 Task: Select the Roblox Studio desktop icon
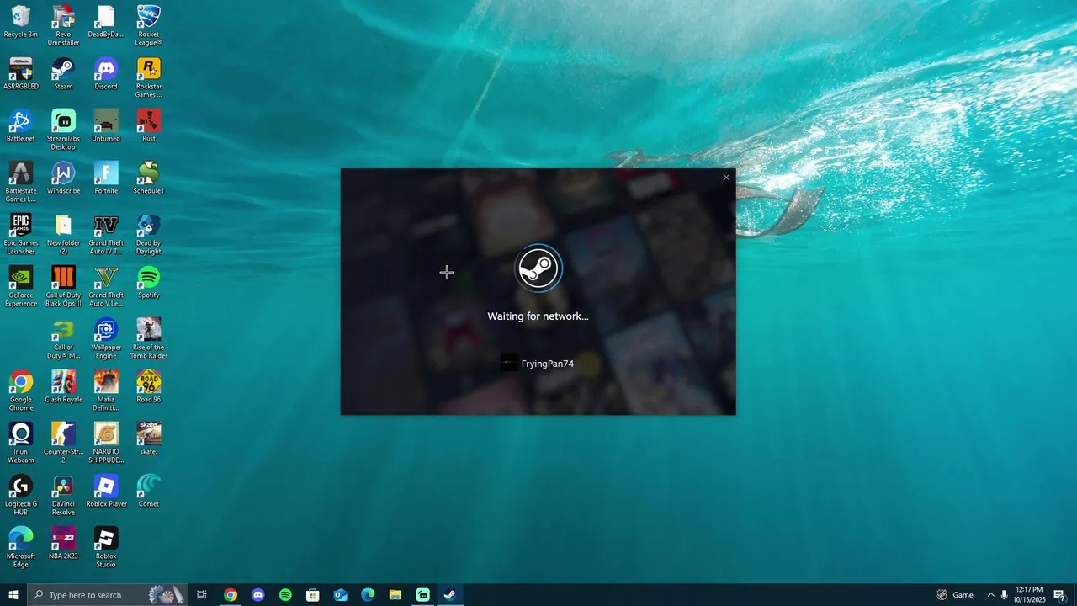pos(106,548)
